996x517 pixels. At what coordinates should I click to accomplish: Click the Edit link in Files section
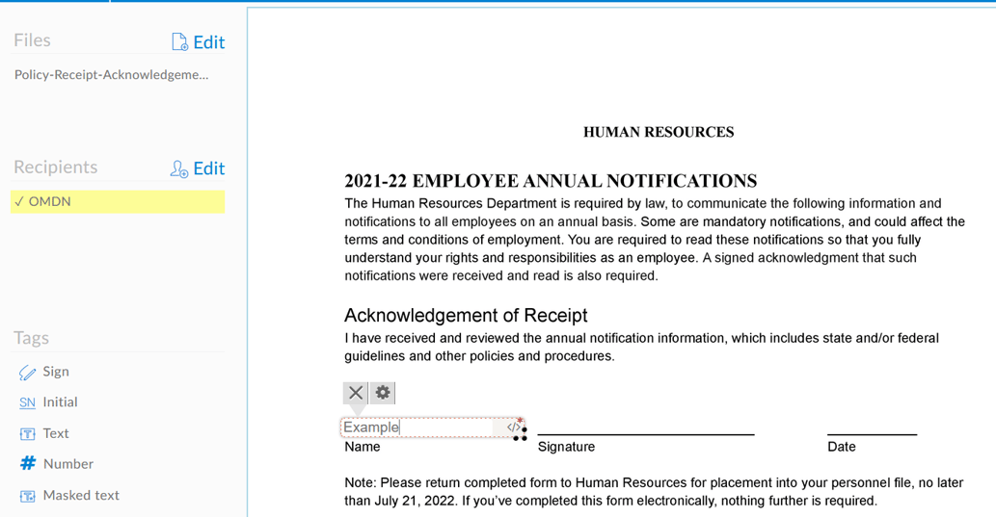point(209,42)
